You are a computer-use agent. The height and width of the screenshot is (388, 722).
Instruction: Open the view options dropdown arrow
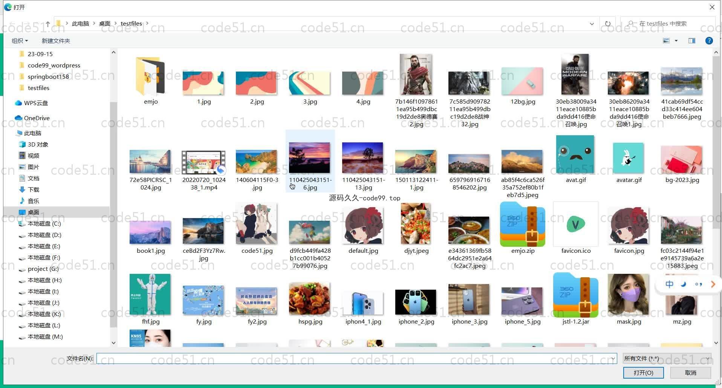pyautogui.click(x=676, y=41)
